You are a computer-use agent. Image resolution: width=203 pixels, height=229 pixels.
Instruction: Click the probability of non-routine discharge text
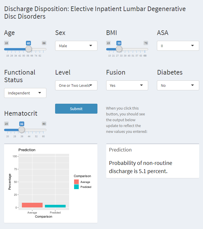tap(140, 167)
